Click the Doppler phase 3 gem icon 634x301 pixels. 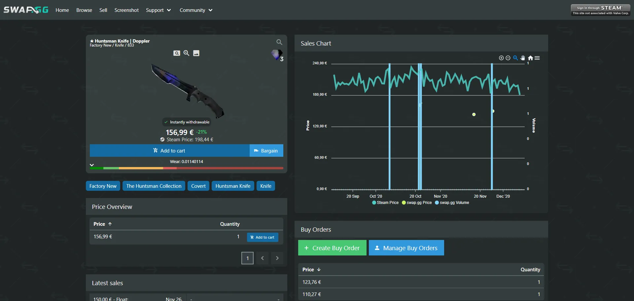[277, 55]
